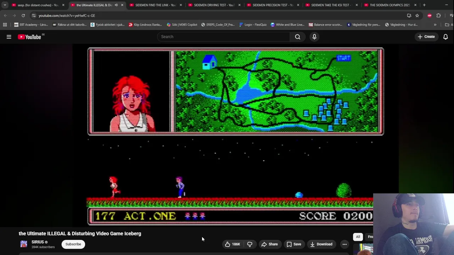The height and width of the screenshot is (255, 454).
Task: Reload the page
Action: (23, 16)
